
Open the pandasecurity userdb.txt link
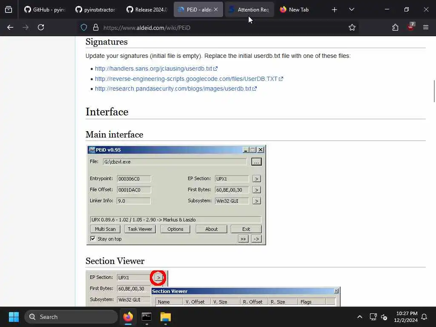(x=176, y=89)
